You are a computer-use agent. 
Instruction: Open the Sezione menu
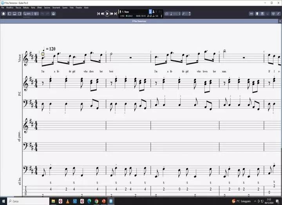point(47,7)
